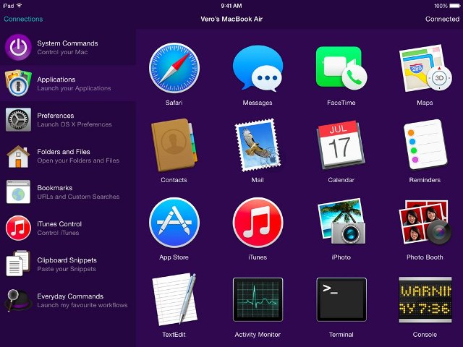Open iTunes Control sidebar item
The image size is (463, 347).
68,228
